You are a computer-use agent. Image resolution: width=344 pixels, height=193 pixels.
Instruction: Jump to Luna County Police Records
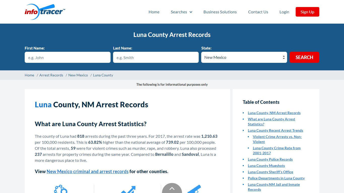(x=270, y=159)
